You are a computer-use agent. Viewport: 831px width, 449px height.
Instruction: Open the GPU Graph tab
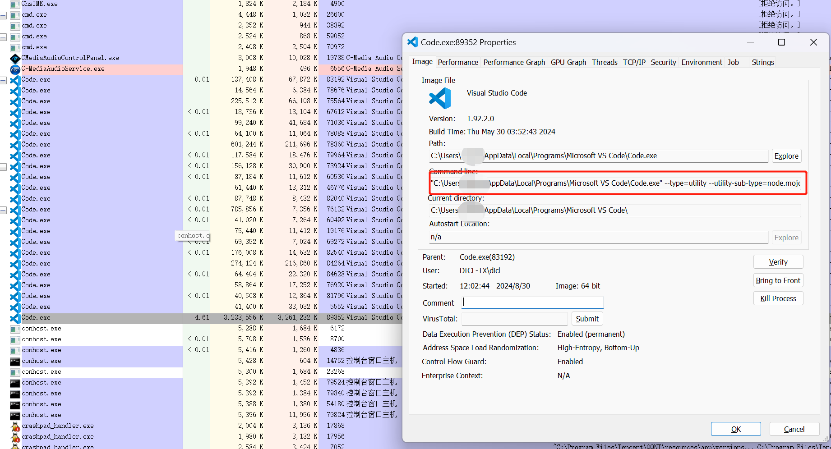(568, 62)
